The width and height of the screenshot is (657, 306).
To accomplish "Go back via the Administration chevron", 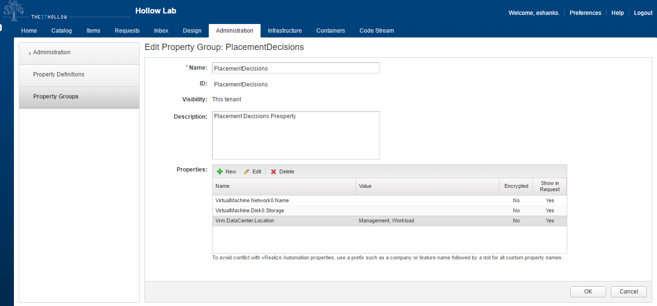I will [x=30, y=53].
